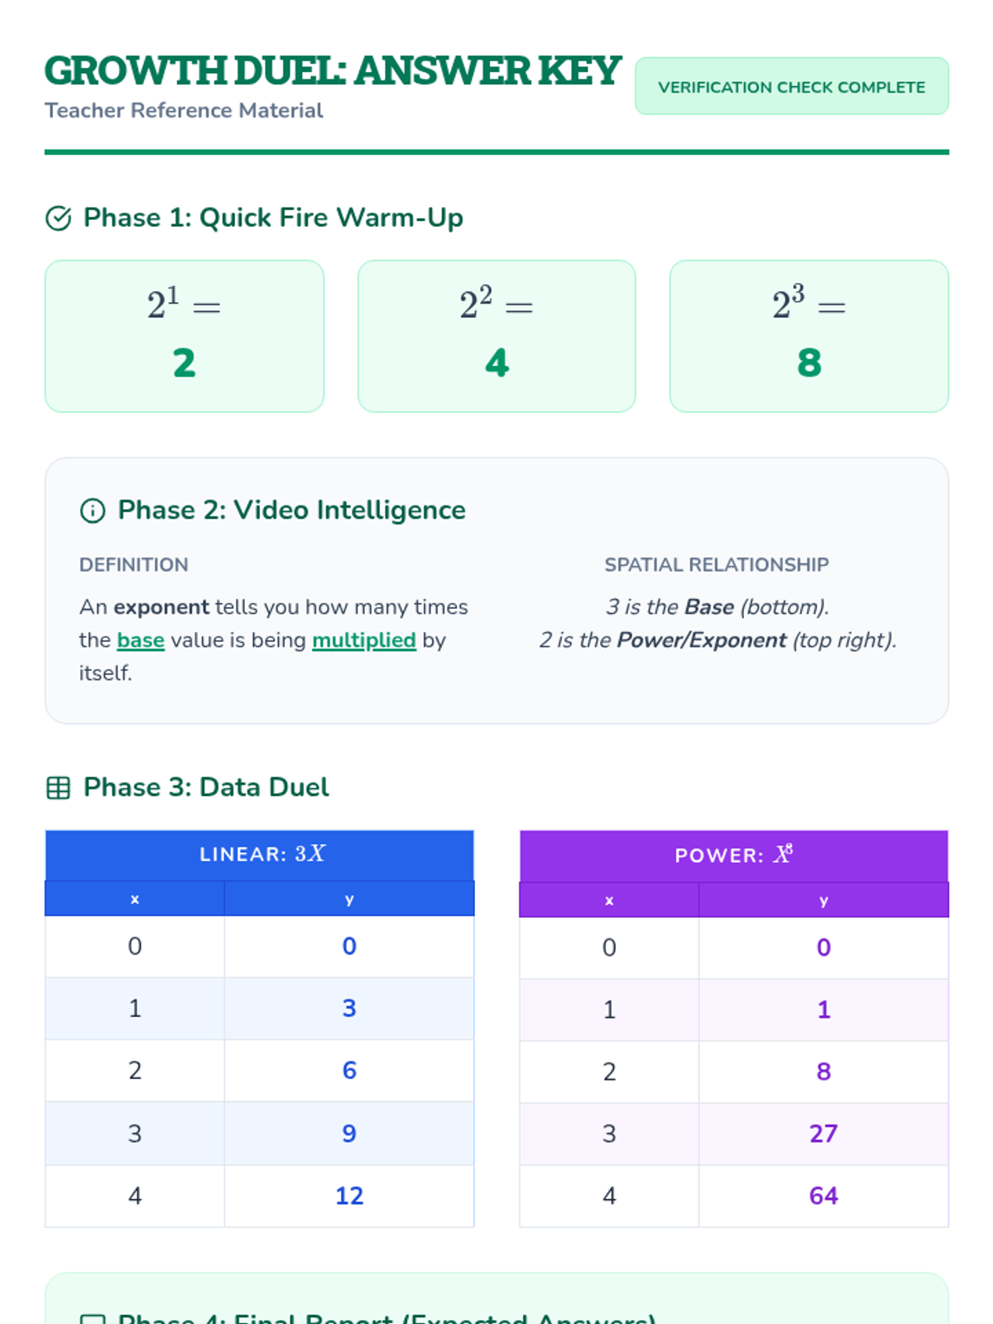Select value 9 in the Linear table

(349, 1134)
